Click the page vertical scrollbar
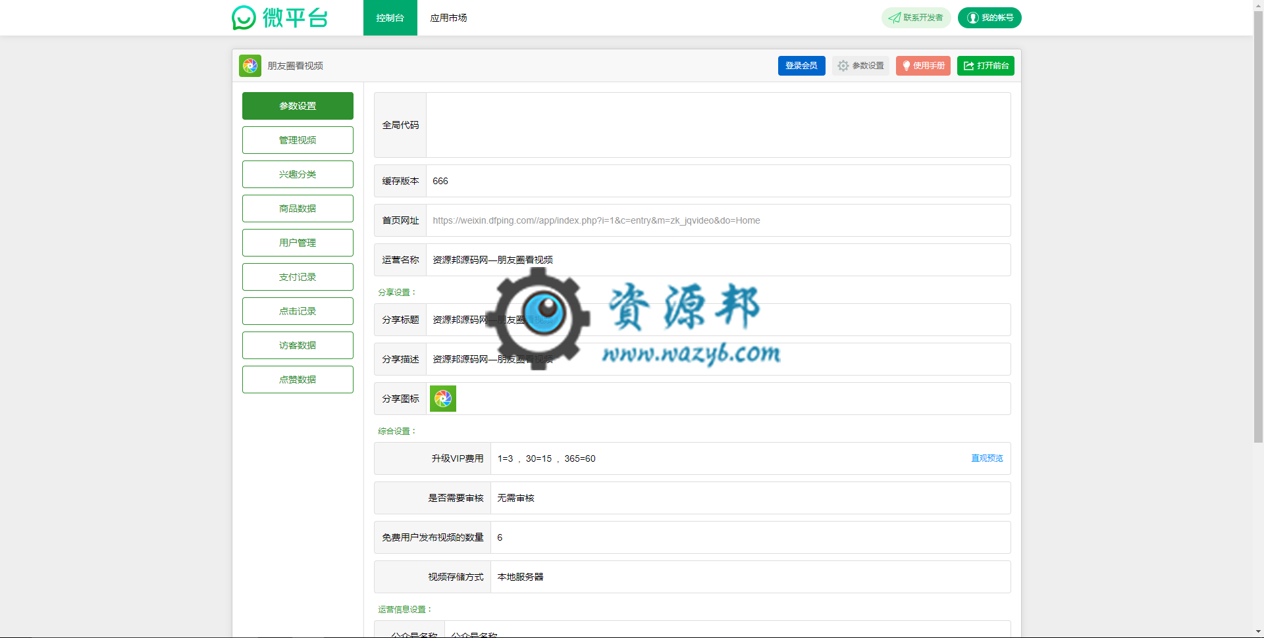Viewport: 1264px width, 638px height. pyautogui.click(x=1258, y=227)
